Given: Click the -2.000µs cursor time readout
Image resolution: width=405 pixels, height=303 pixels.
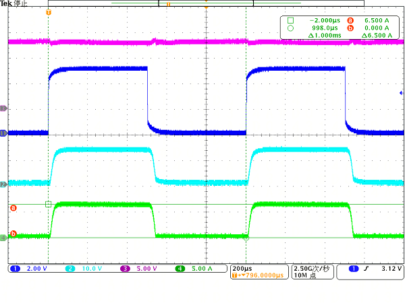Looking at the screenshot, I should pyautogui.click(x=325, y=21).
